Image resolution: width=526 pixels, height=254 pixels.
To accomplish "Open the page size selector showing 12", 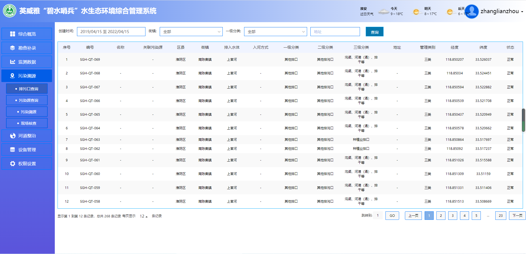I will tap(144, 216).
